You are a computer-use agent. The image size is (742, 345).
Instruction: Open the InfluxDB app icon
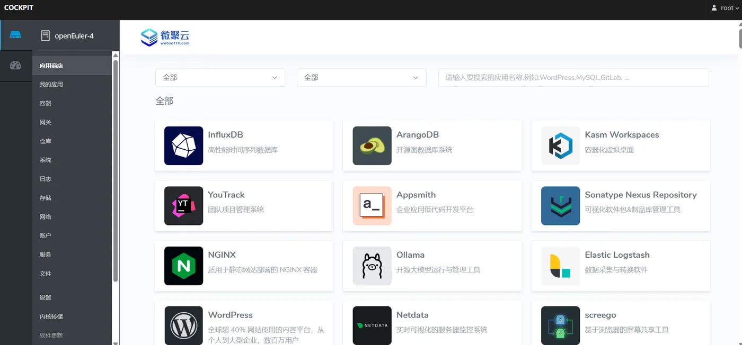pyautogui.click(x=183, y=146)
